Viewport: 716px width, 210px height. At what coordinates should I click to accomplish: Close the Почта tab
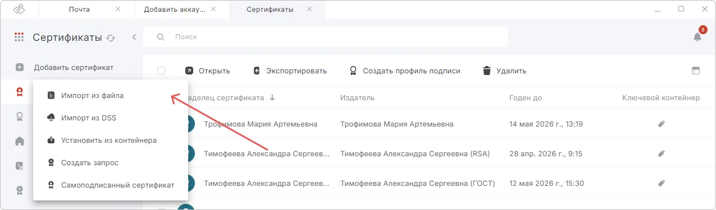tap(117, 9)
